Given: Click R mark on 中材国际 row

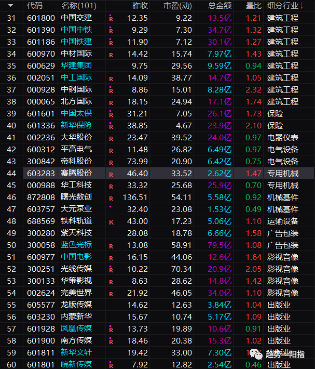Looking at the screenshot, I should coord(111,55).
